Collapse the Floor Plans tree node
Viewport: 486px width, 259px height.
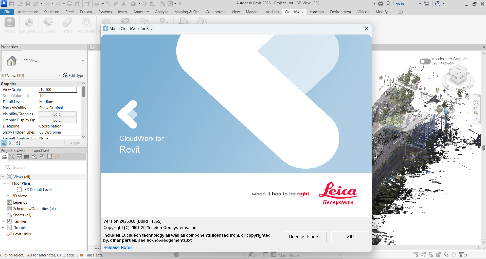8,183
